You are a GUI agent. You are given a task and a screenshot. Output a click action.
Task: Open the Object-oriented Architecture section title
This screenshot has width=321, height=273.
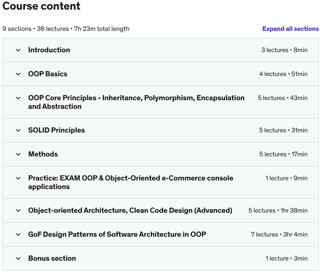(130, 211)
